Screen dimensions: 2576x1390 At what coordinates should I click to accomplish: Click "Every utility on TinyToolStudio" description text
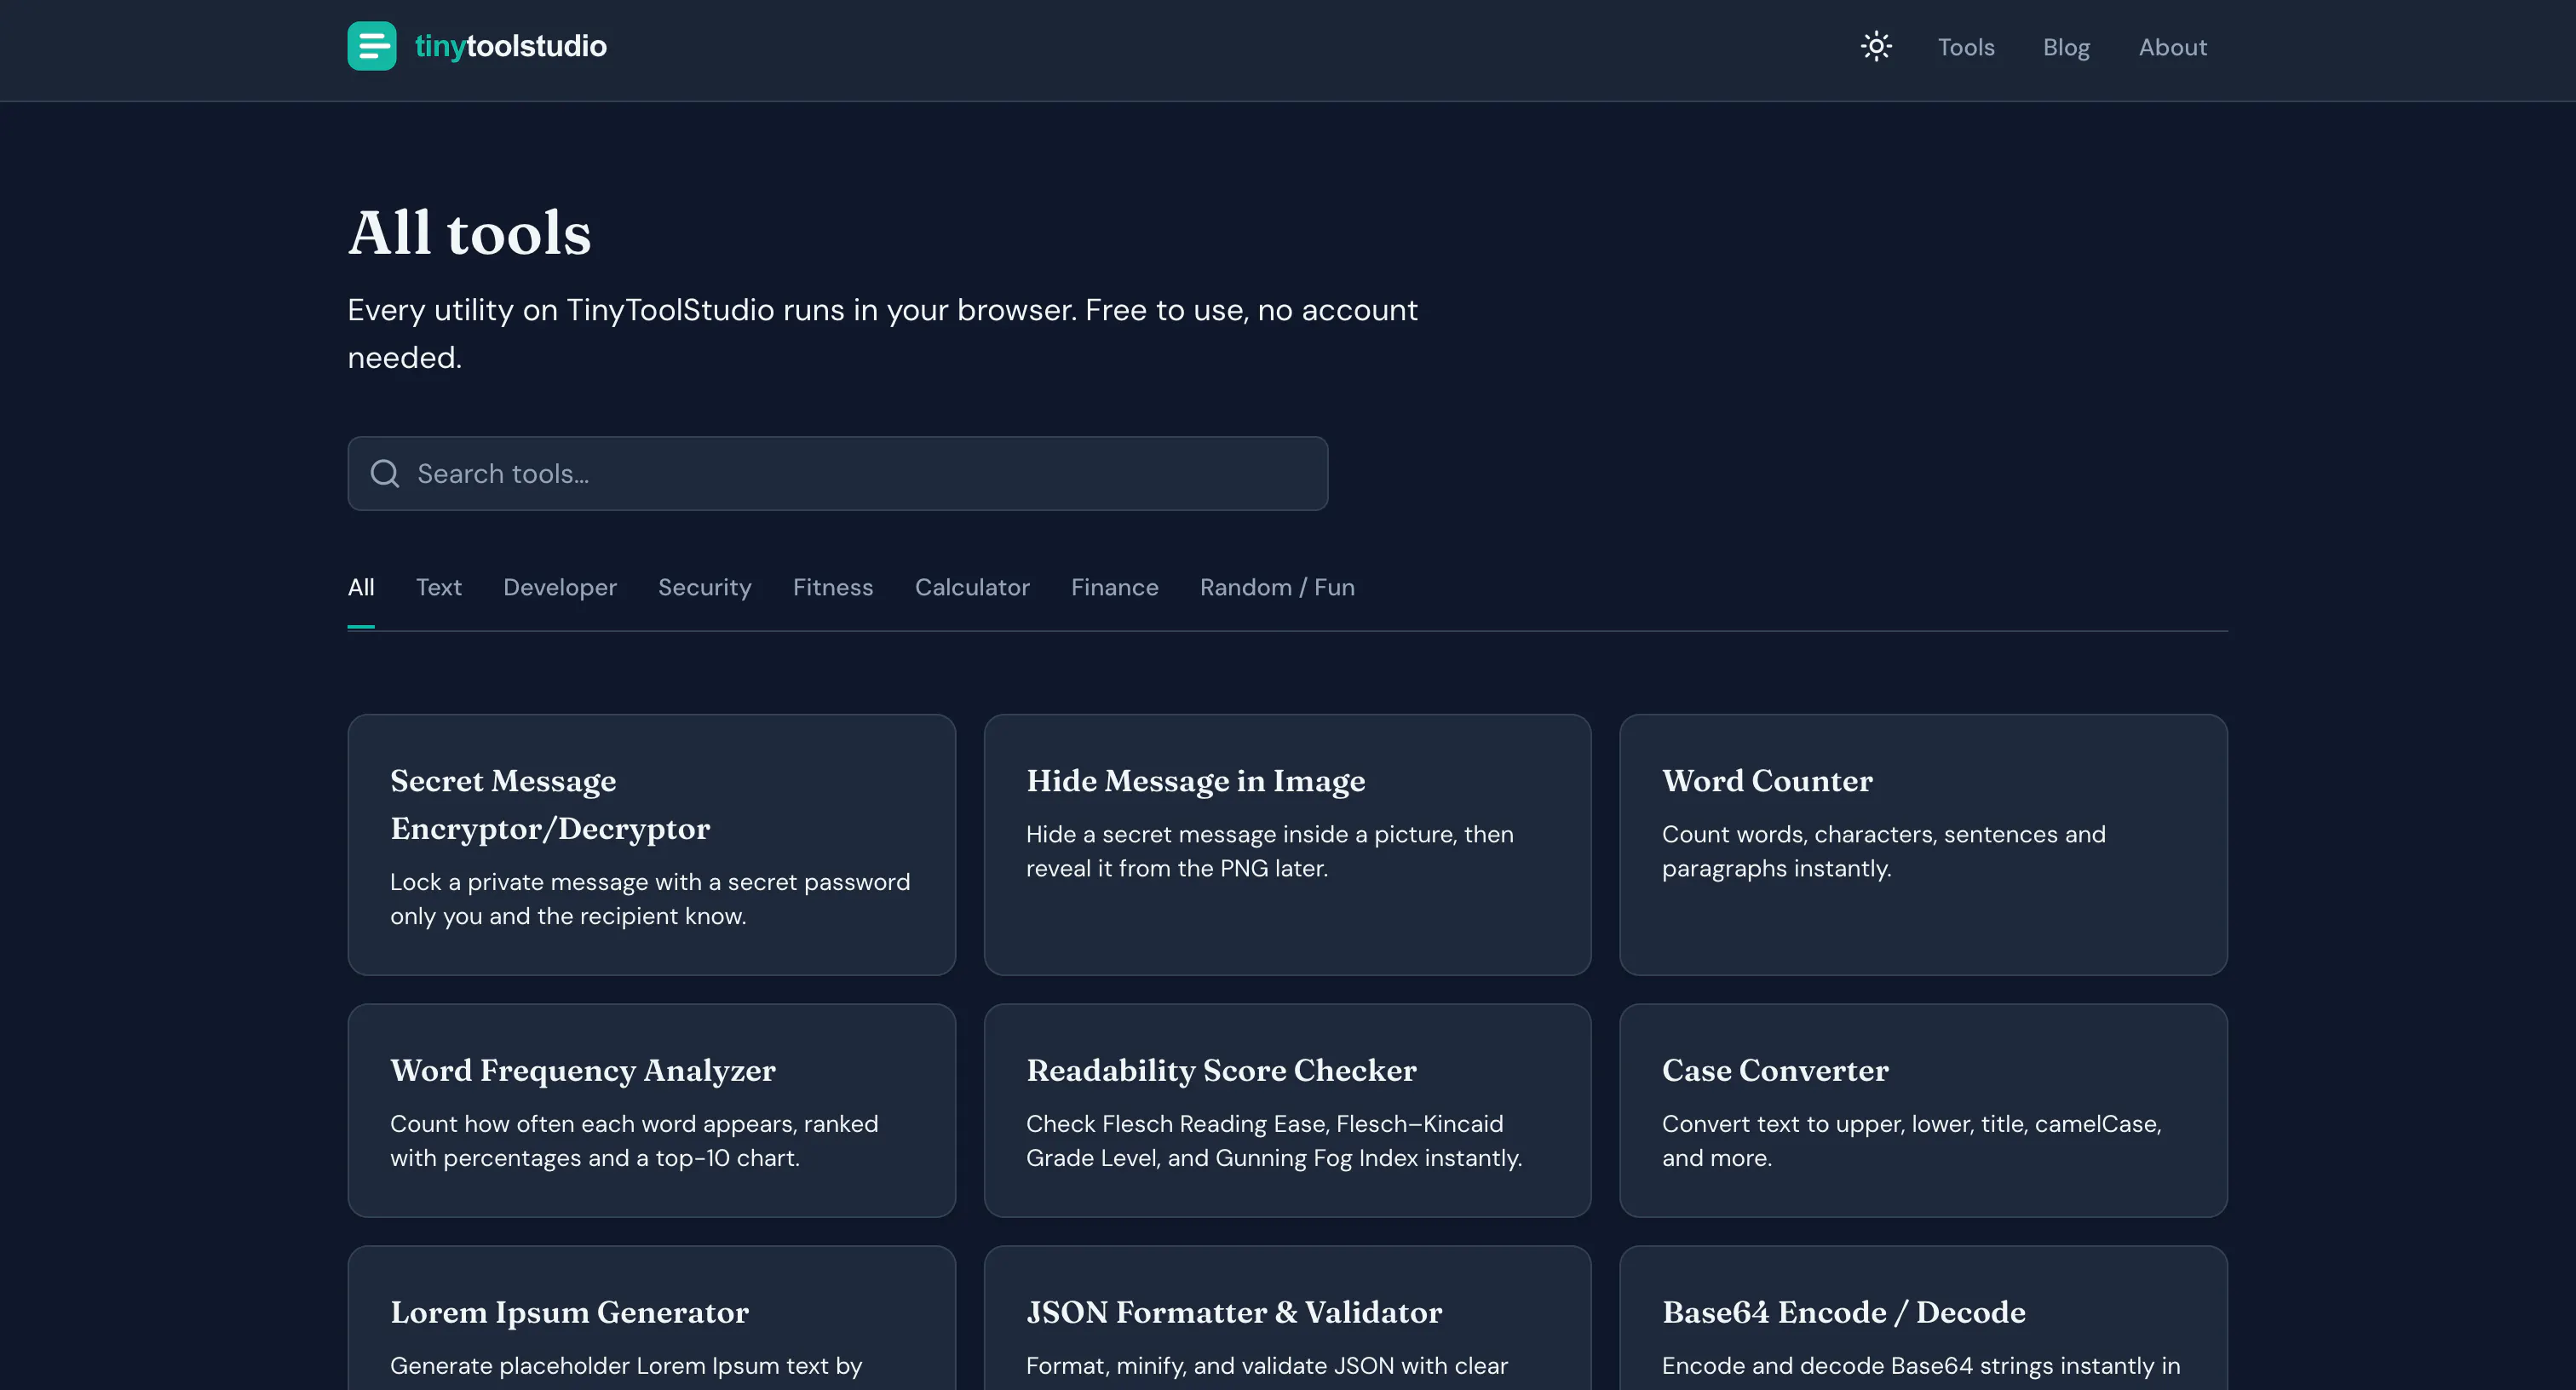click(x=882, y=333)
